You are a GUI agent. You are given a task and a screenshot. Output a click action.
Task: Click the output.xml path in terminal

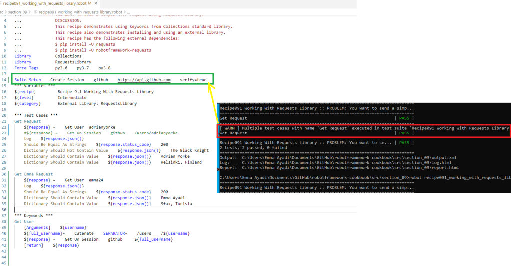349,158
